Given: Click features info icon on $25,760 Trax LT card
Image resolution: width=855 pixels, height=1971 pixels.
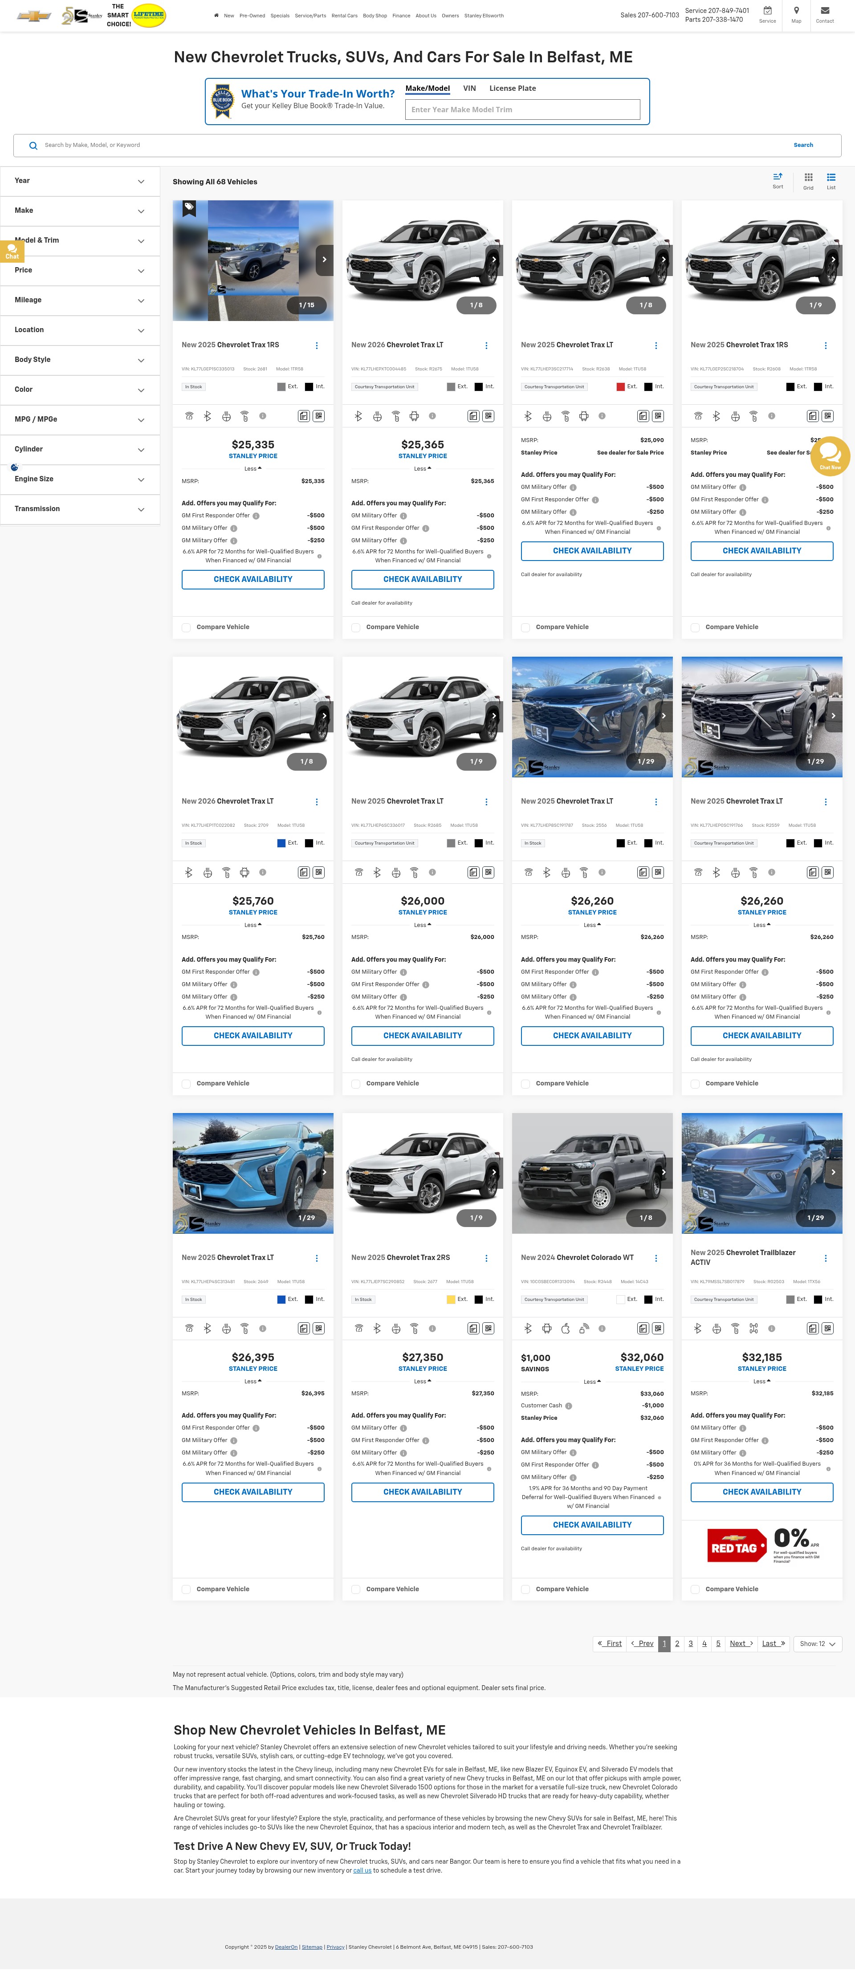Looking at the screenshot, I should click(263, 872).
